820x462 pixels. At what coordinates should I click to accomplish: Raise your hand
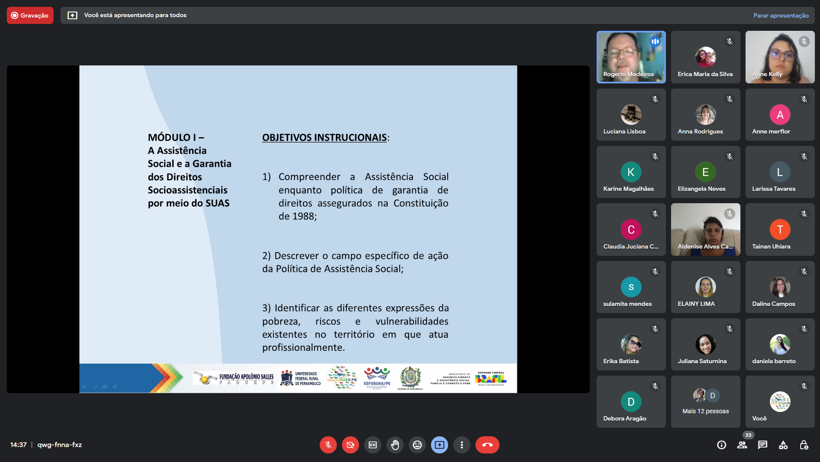[395, 445]
